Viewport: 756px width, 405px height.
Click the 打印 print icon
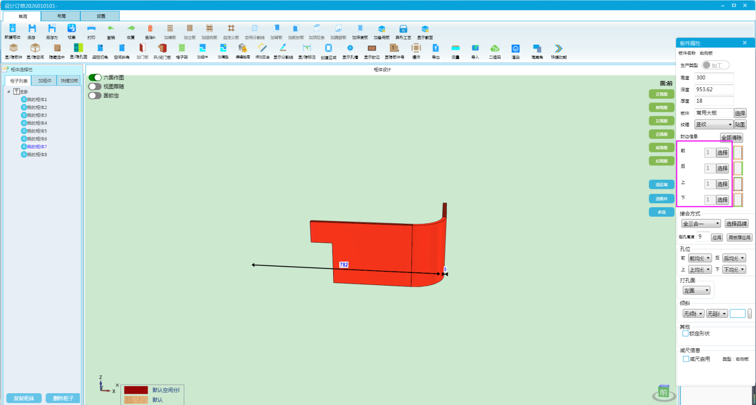click(91, 29)
